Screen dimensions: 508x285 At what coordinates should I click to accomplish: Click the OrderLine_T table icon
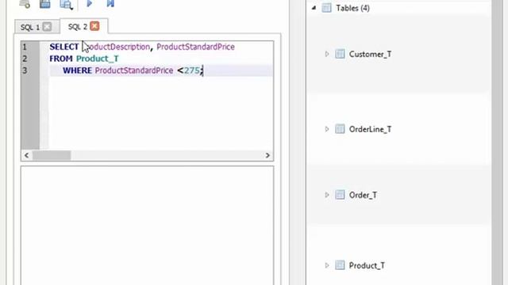coord(340,129)
